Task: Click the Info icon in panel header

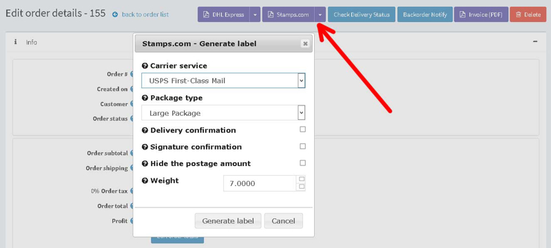Action: pyautogui.click(x=15, y=42)
